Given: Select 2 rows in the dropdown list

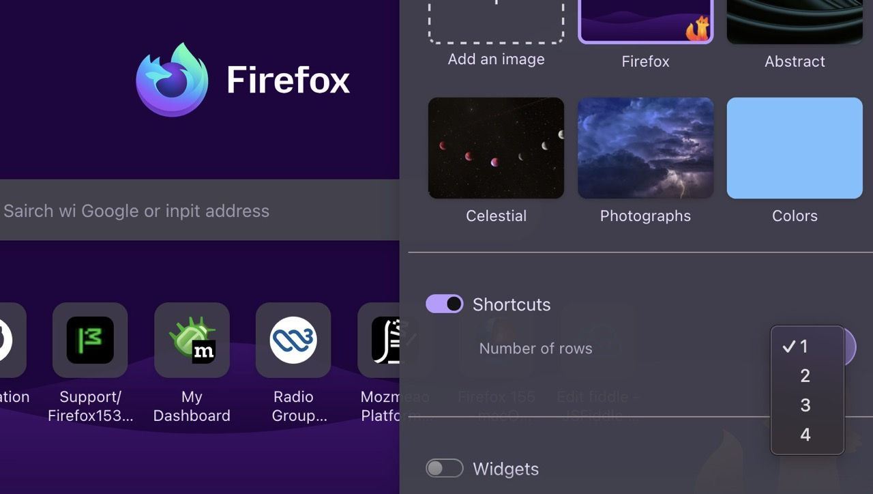Looking at the screenshot, I should (808, 376).
